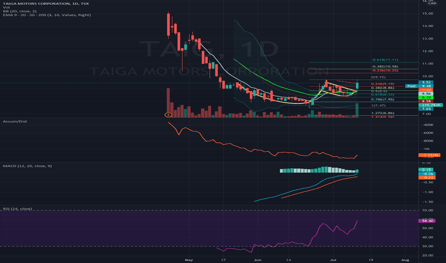Viewport: 446px width, 263px height.
Task: Click the 19 date tick on time axis
Action: (x=370, y=260)
